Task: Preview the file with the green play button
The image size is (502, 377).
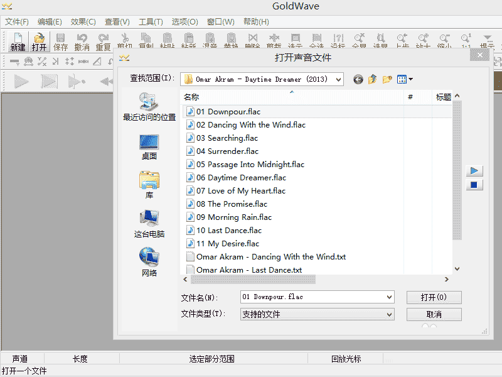Action: (x=474, y=170)
